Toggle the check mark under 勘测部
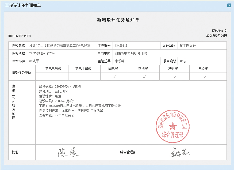The image size is (234, 170). coord(174,77)
